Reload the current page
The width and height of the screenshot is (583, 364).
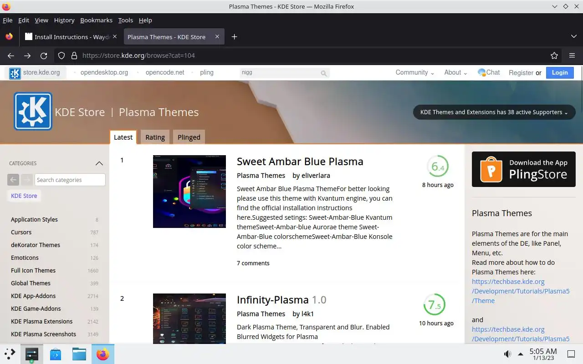[x=44, y=56]
